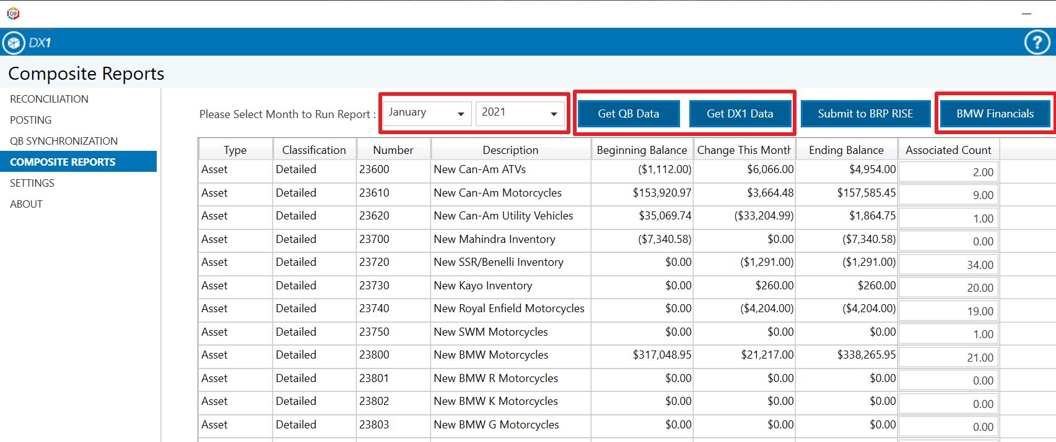Edit associated count for New Can-Am ATVs
Viewport: 1056px width, 442px height.
coord(948,172)
